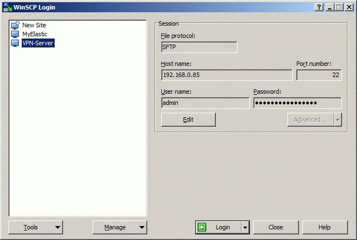Screen dimensions: 357x240
Task: Expand the Advanced button dropdown arrow
Action: 338,120
